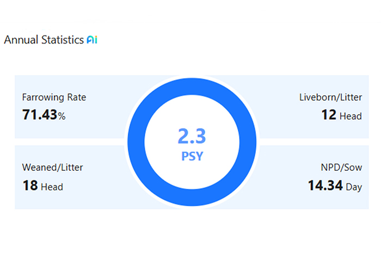Click the Head unit beside 12
Screen dimensions: 381x253
(351, 116)
